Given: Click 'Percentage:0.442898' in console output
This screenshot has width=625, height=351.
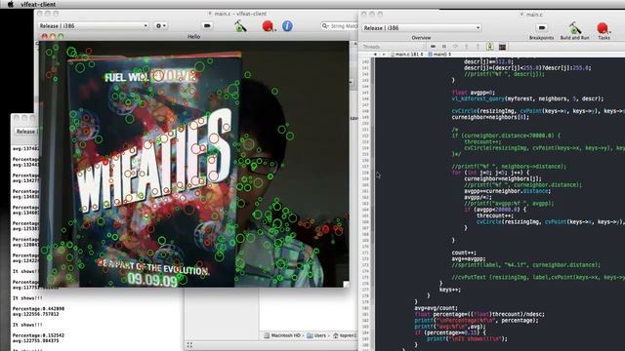Looking at the screenshot, I should pyautogui.click(x=38, y=309).
